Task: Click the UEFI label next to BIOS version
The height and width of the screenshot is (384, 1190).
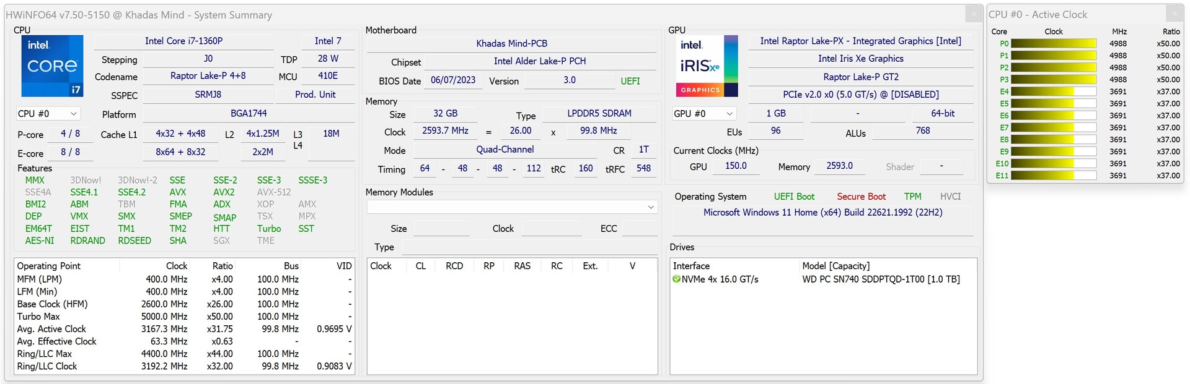Action: point(630,81)
